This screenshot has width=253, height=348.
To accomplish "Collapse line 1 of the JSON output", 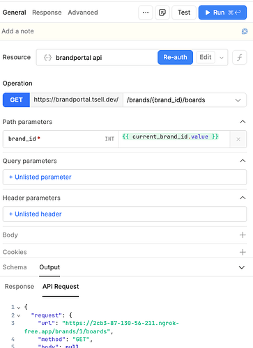I will pyautogui.click(x=19, y=308).
